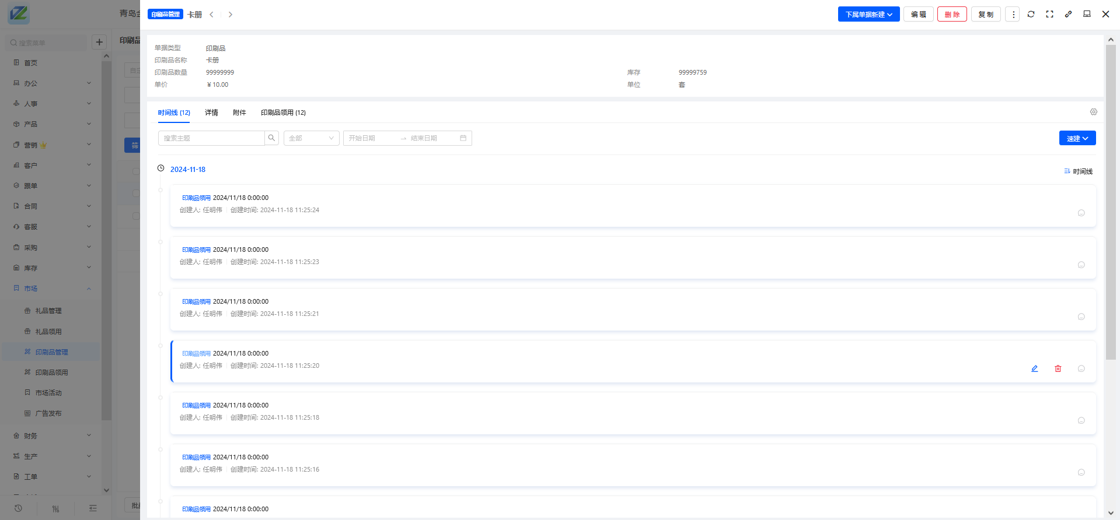The height and width of the screenshot is (520, 1120).
Task: Expand the 库存 sidebar menu
Action: 51,268
